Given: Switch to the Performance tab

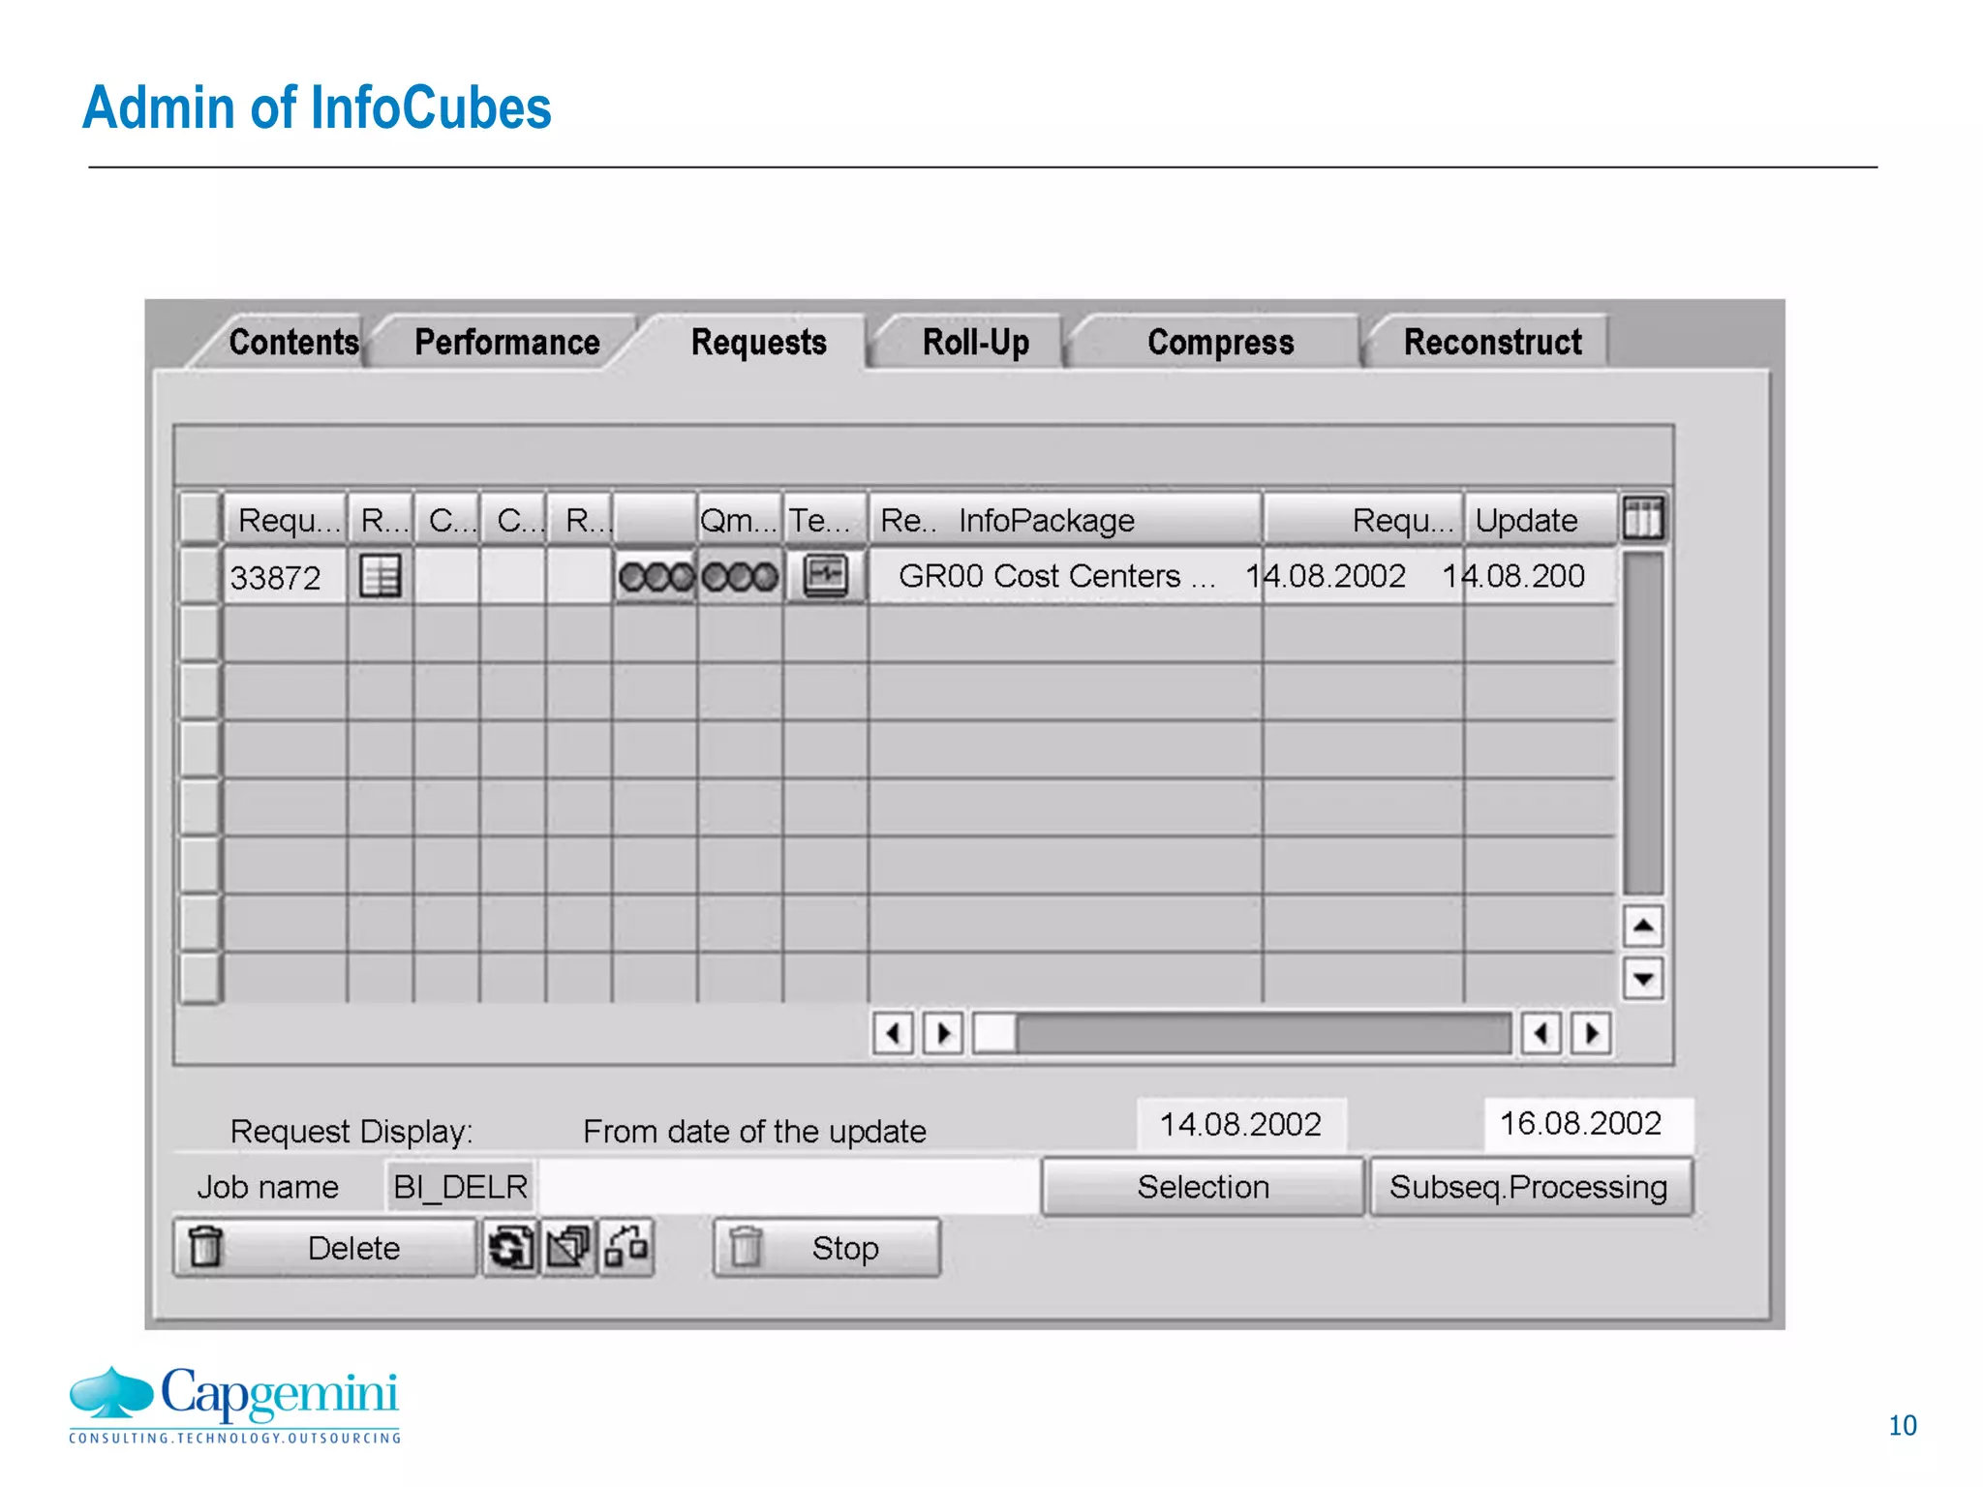Looking at the screenshot, I should tap(506, 342).
